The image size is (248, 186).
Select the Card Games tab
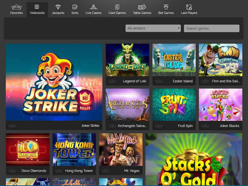117,10
